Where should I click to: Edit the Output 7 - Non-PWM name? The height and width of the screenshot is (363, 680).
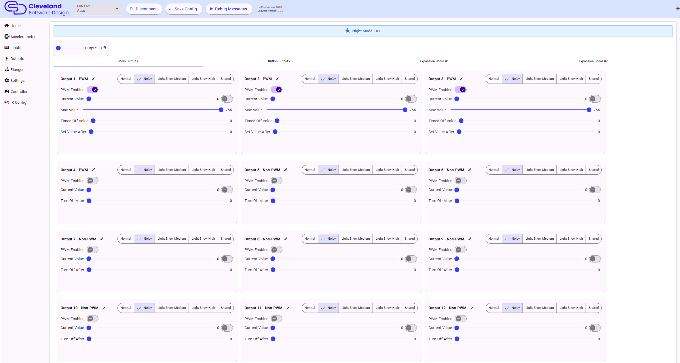click(x=102, y=239)
